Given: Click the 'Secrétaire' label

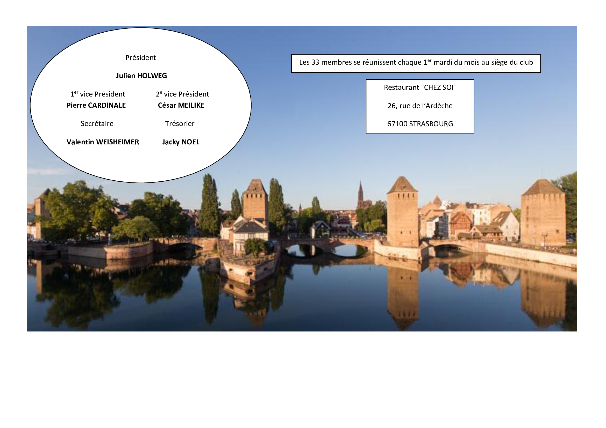Looking at the screenshot, I should pyautogui.click(x=97, y=124).
